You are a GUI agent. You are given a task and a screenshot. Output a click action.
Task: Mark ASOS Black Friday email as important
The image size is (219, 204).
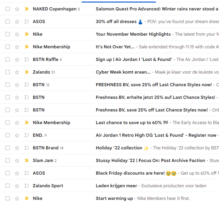click(x=26, y=173)
